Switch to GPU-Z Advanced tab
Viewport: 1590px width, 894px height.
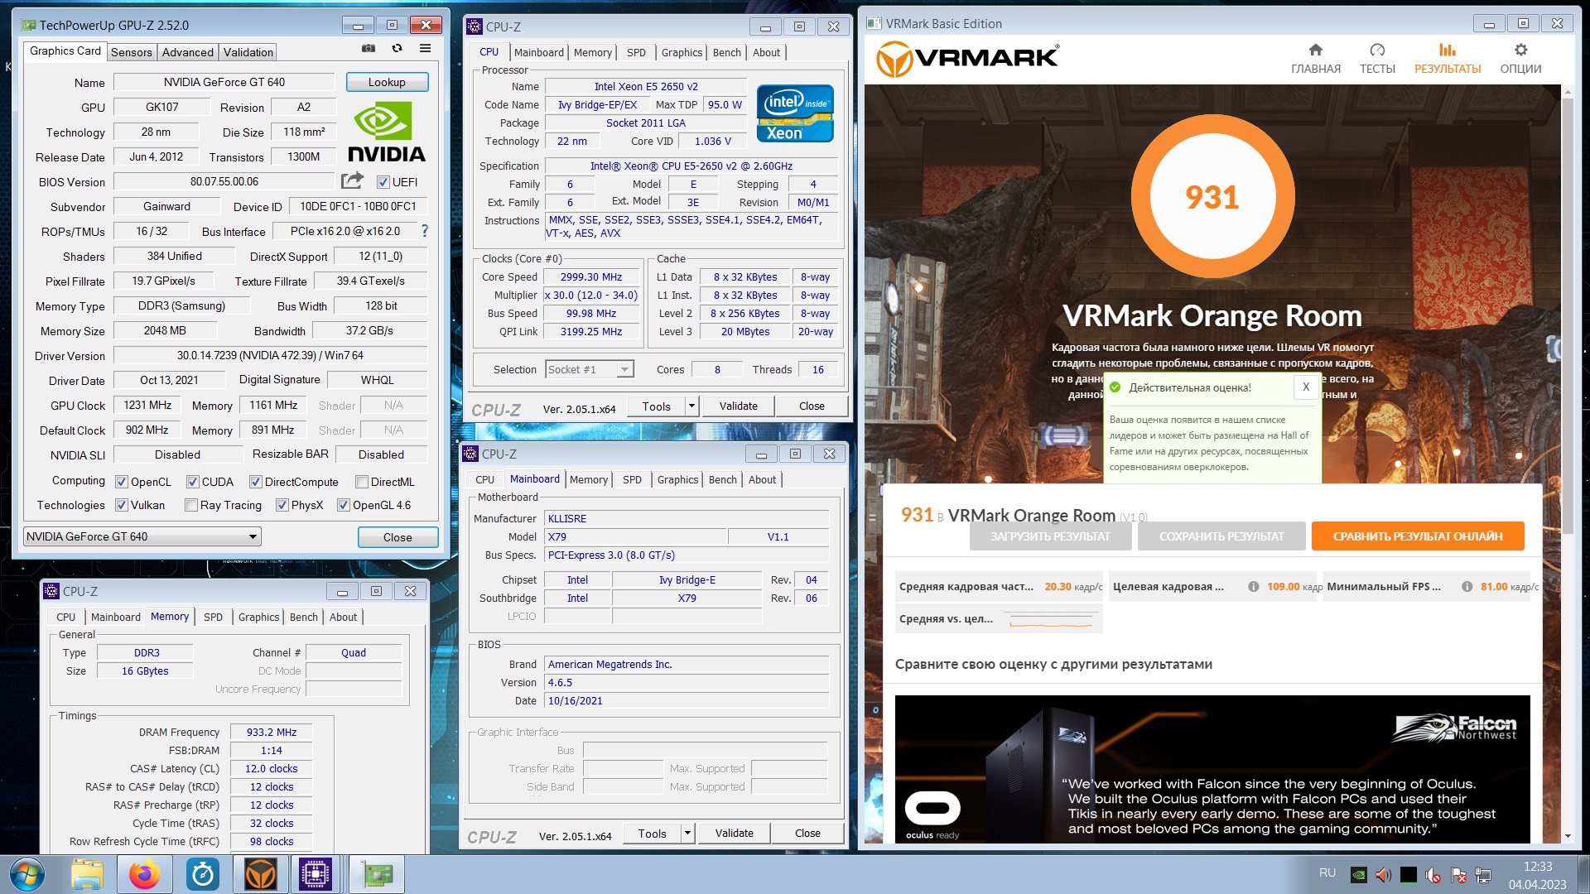(x=188, y=52)
